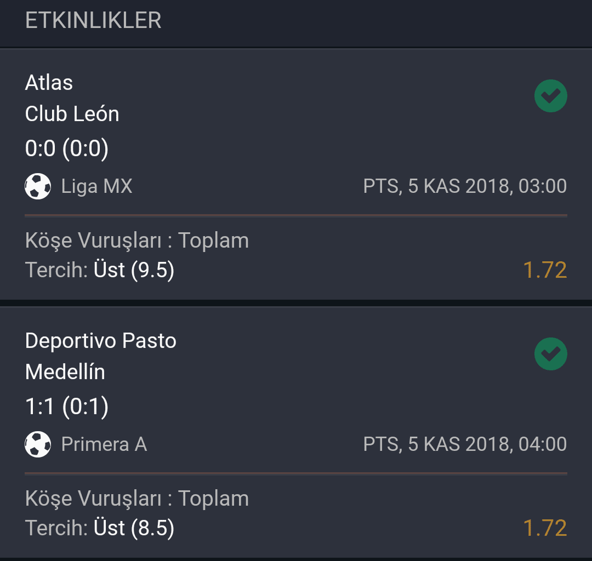Click the 1.72 odds for Atlas match

545,270
